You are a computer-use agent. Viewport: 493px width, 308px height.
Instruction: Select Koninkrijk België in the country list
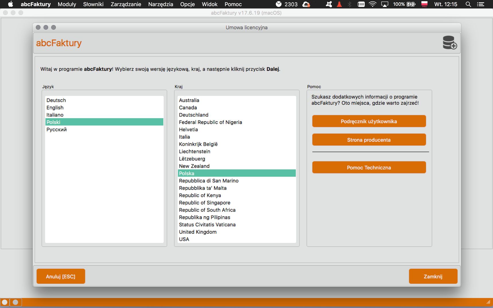click(237, 144)
